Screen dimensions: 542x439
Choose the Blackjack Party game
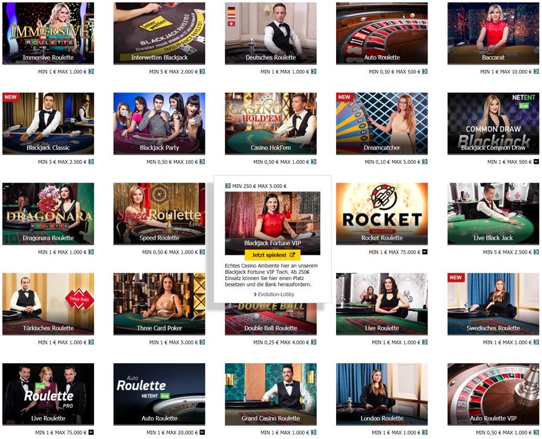coord(160,123)
